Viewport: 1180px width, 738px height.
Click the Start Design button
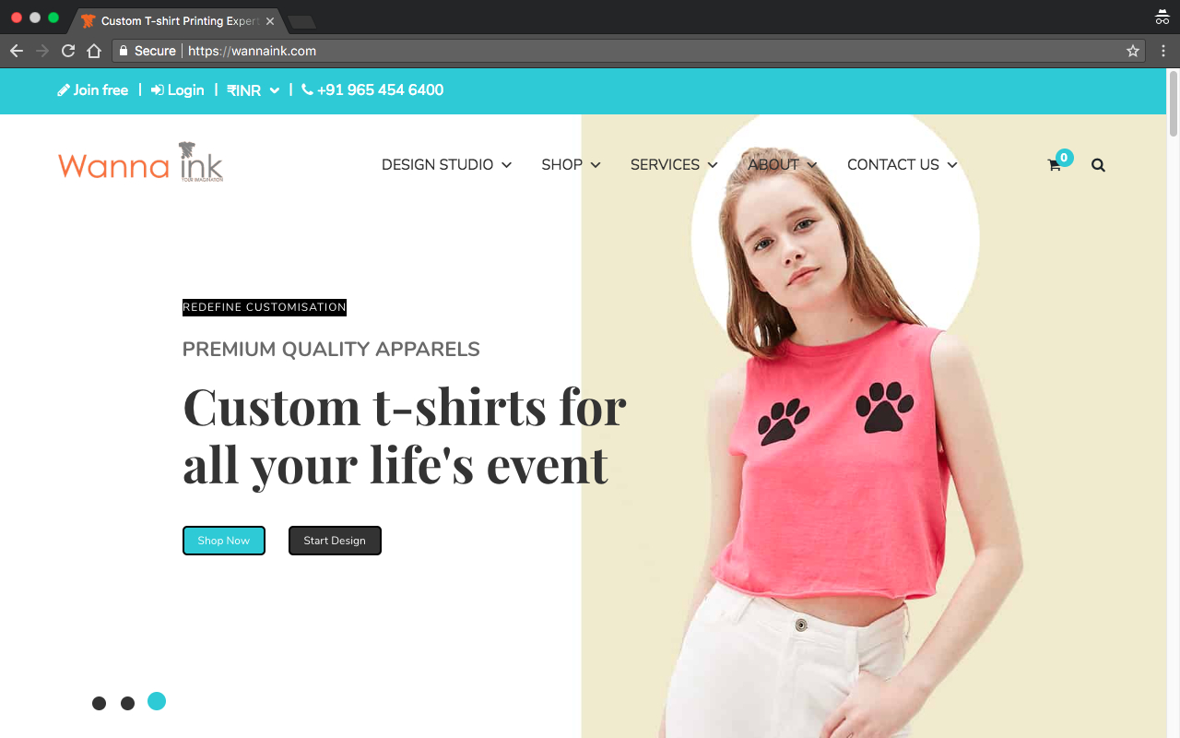point(335,541)
